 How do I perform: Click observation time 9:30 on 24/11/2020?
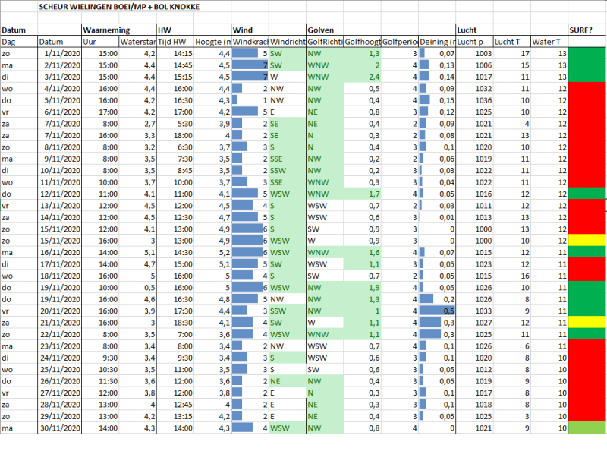pos(100,358)
